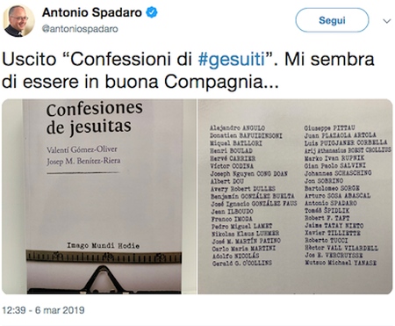Expand the tweet options chevron
Screen dimensions: 395x326
point(387,21)
